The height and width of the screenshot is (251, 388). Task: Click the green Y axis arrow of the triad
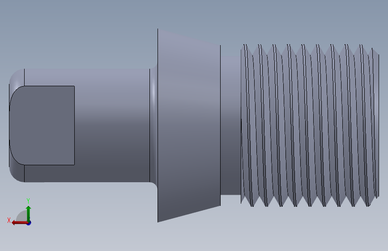(x=29, y=213)
